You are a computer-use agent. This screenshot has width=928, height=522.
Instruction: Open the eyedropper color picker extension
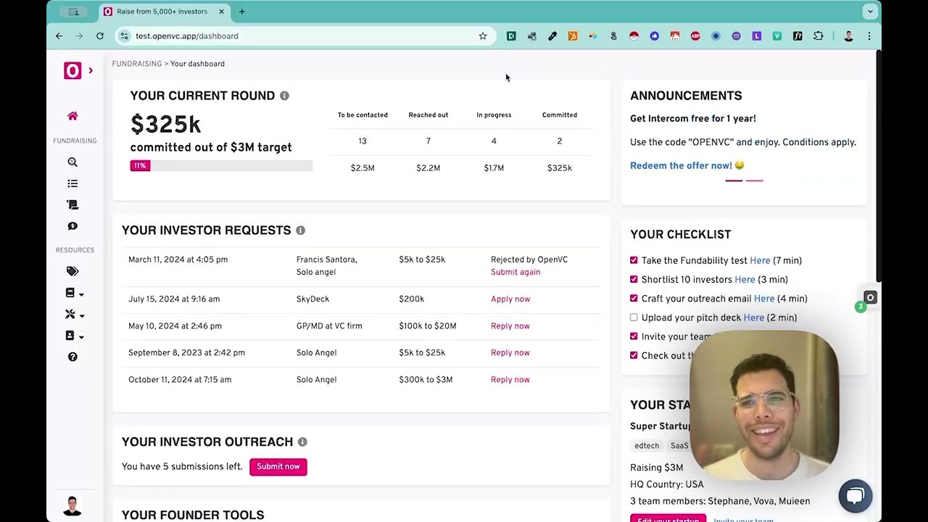[552, 36]
